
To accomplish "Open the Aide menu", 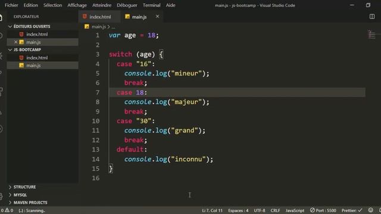I will (x=171, y=5).
